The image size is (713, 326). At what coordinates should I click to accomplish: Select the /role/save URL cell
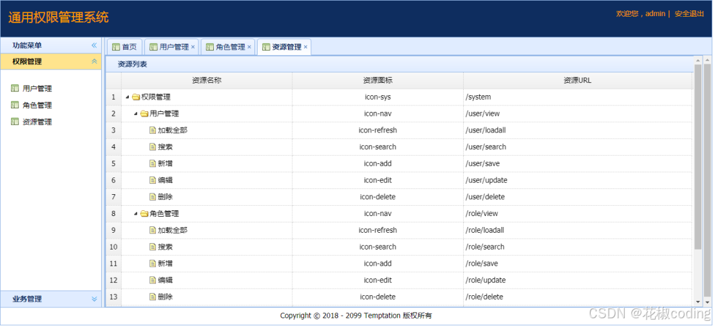578,264
